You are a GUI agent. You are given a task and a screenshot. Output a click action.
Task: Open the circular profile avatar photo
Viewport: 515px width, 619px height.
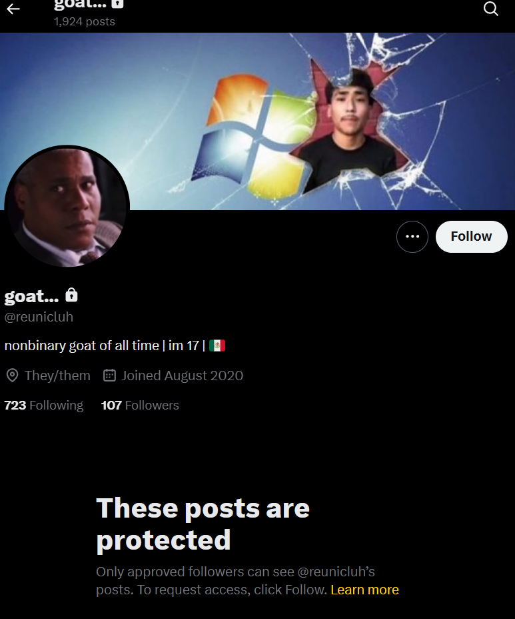tap(67, 207)
